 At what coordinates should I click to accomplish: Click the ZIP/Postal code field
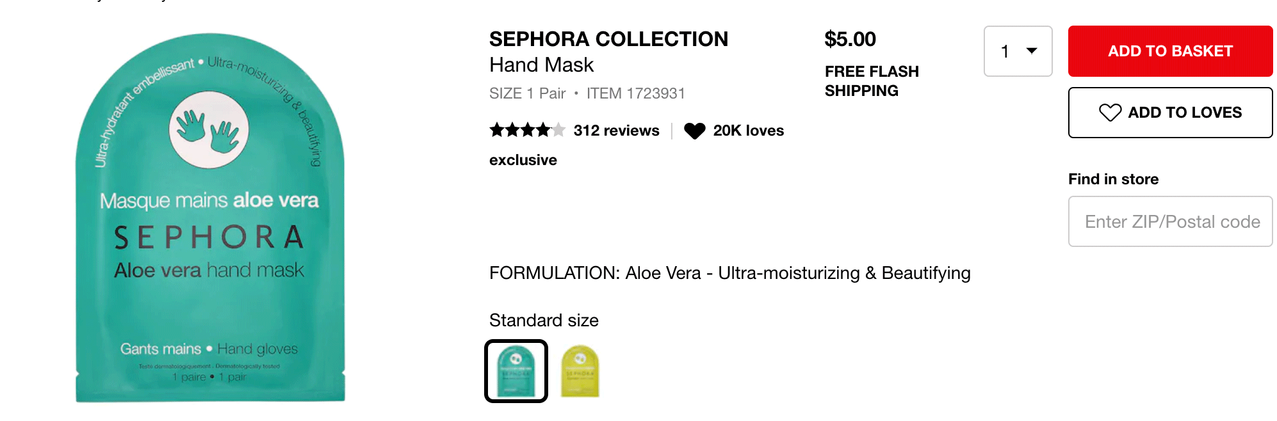[x=1170, y=221]
